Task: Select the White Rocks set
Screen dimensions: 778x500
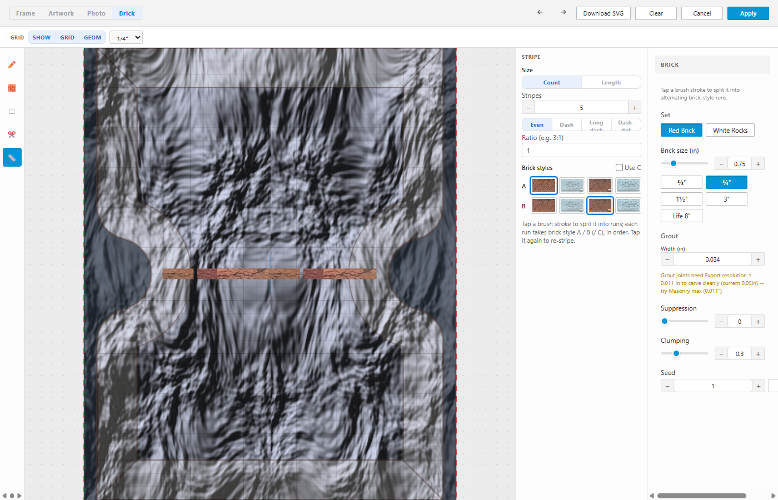Action: [x=730, y=130]
